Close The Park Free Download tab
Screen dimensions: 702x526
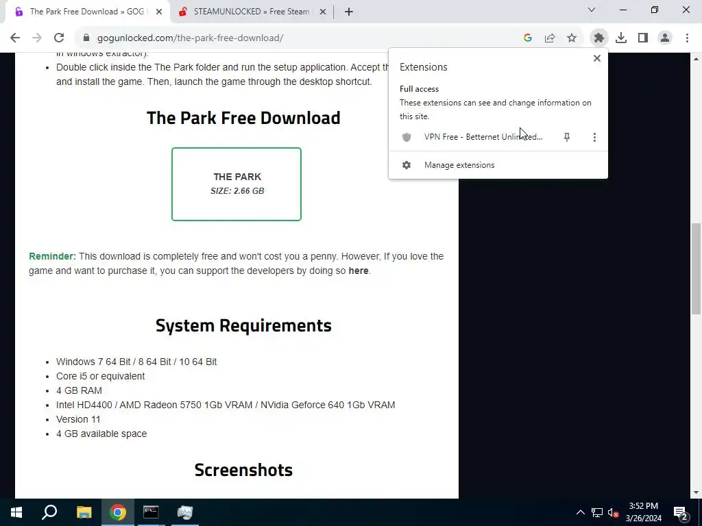pos(159,12)
